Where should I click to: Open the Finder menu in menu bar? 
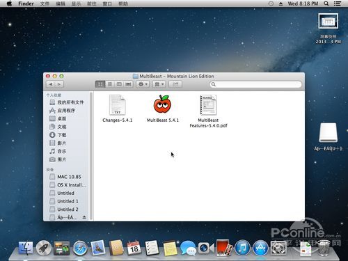coord(26,3)
